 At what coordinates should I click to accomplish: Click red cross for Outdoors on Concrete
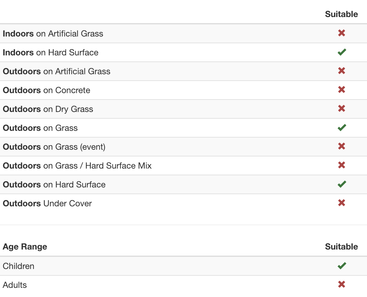click(341, 90)
